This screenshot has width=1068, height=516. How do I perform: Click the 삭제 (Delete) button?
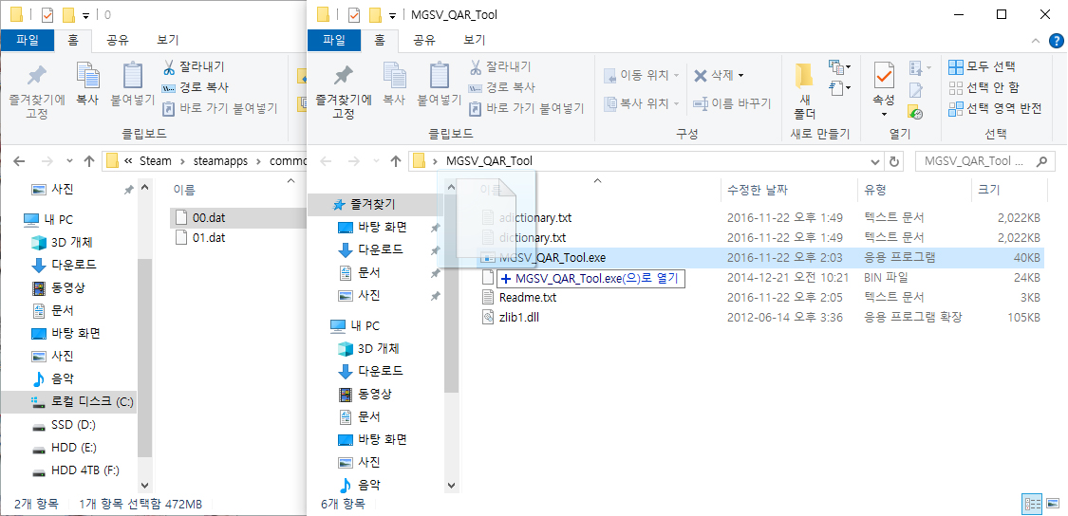pos(713,75)
